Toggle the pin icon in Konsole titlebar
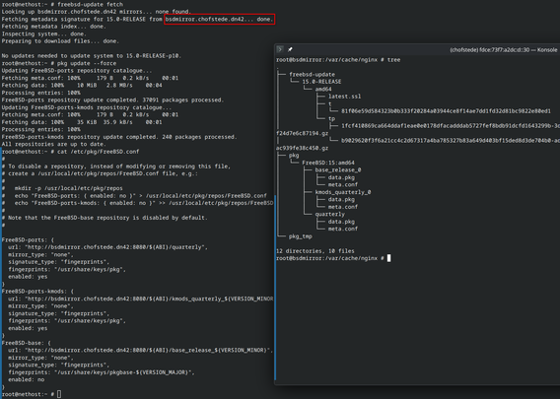560x399 pixels. 290,49
